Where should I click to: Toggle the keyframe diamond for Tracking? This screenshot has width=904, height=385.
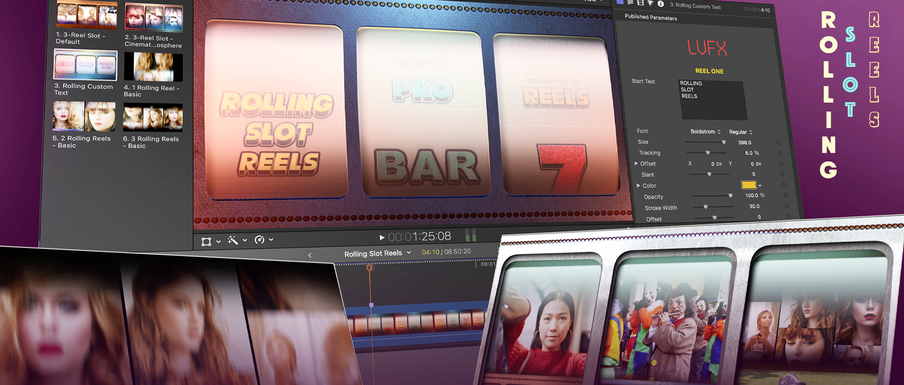click(x=780, y=153)
